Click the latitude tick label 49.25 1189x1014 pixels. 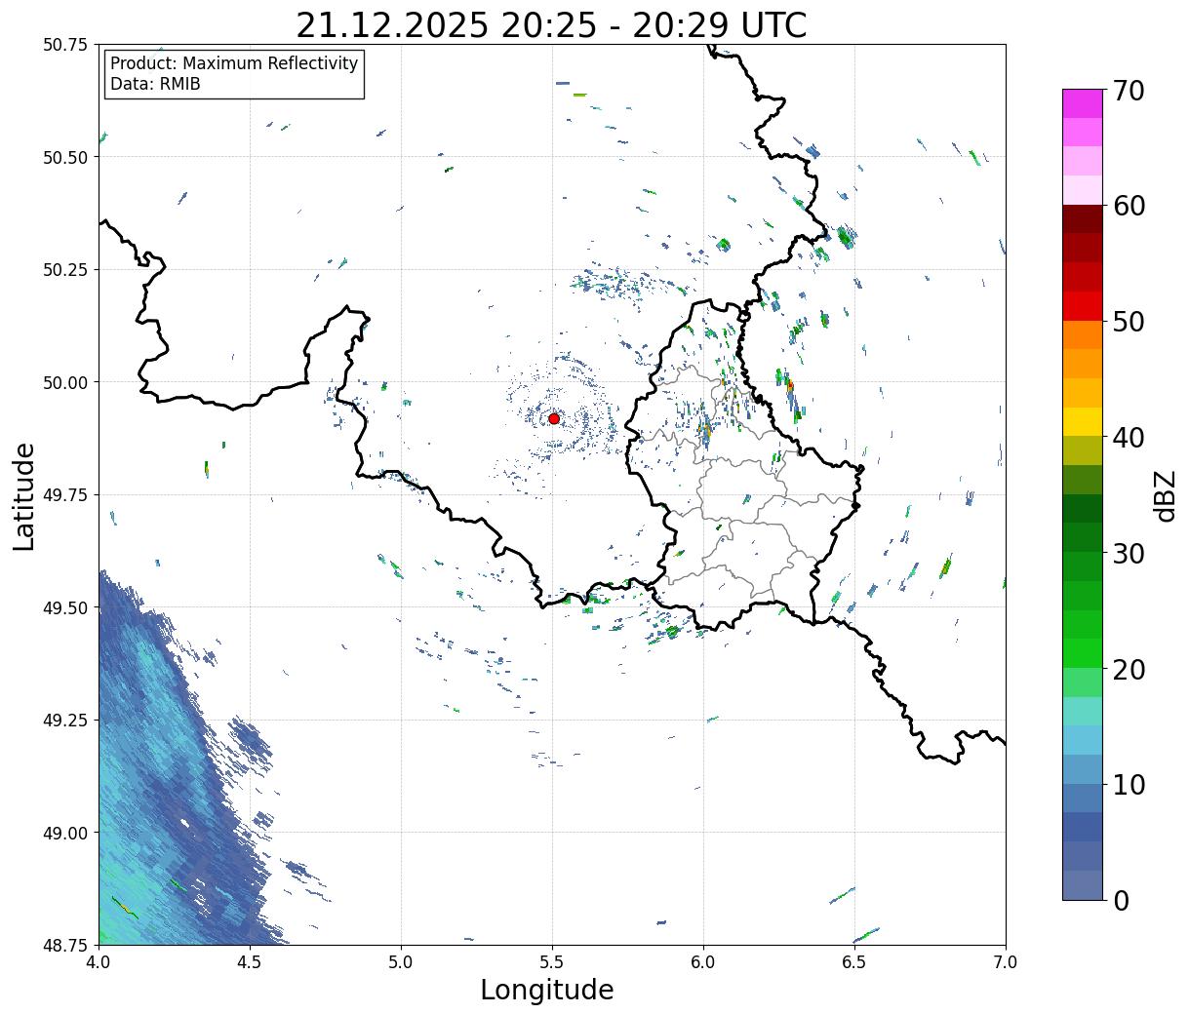click(x=66, y=721)
